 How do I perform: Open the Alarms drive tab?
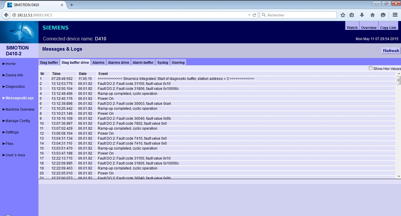click(119, 62)
